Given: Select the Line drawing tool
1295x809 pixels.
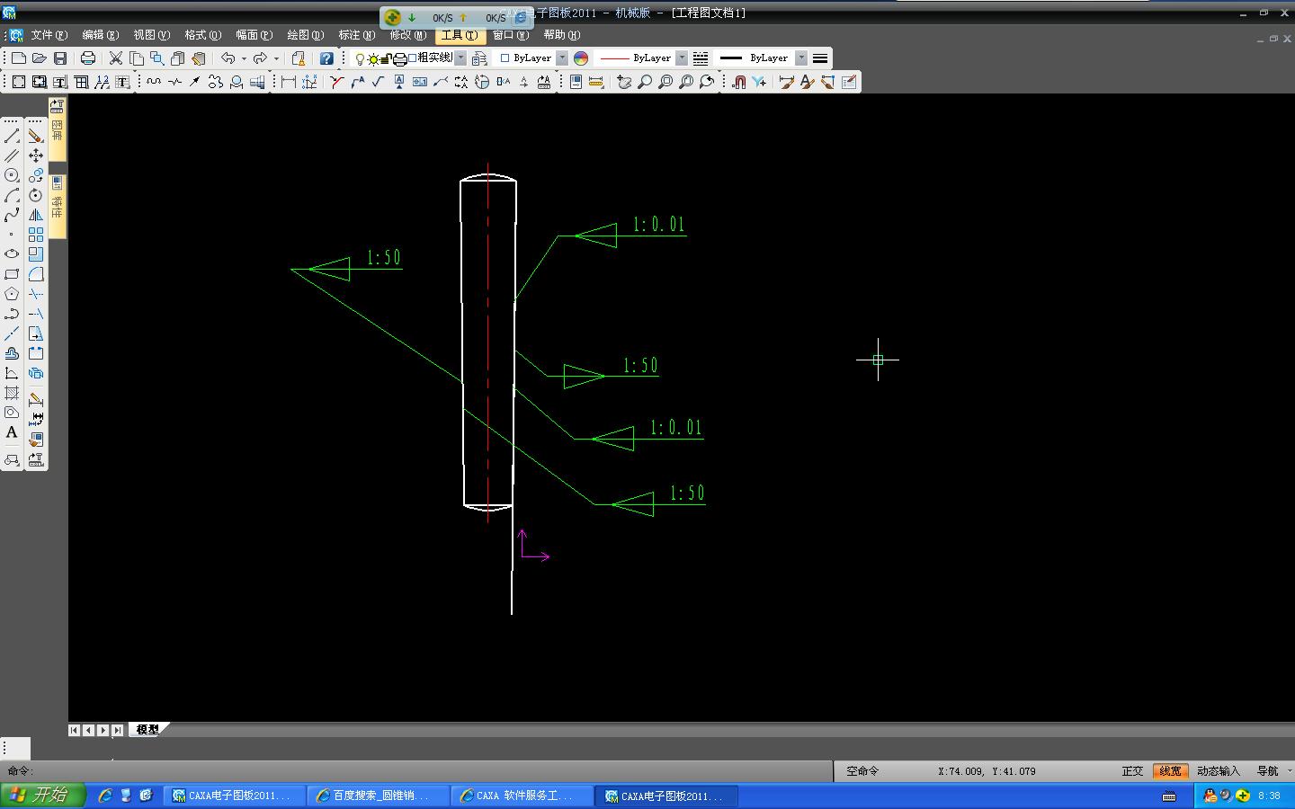Looking at the screenshot, I should pos(12,137).
